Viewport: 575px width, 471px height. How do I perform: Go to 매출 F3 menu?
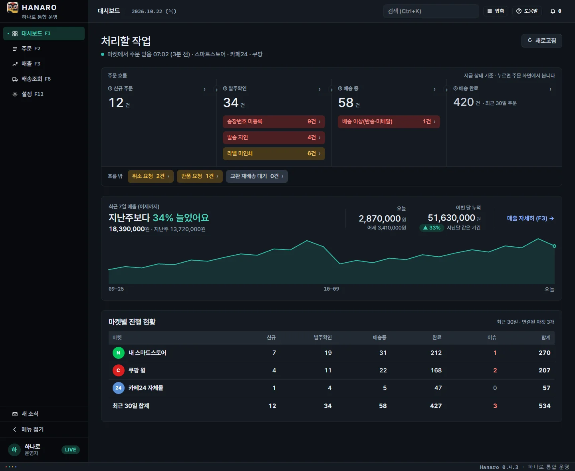click(44, 64)
